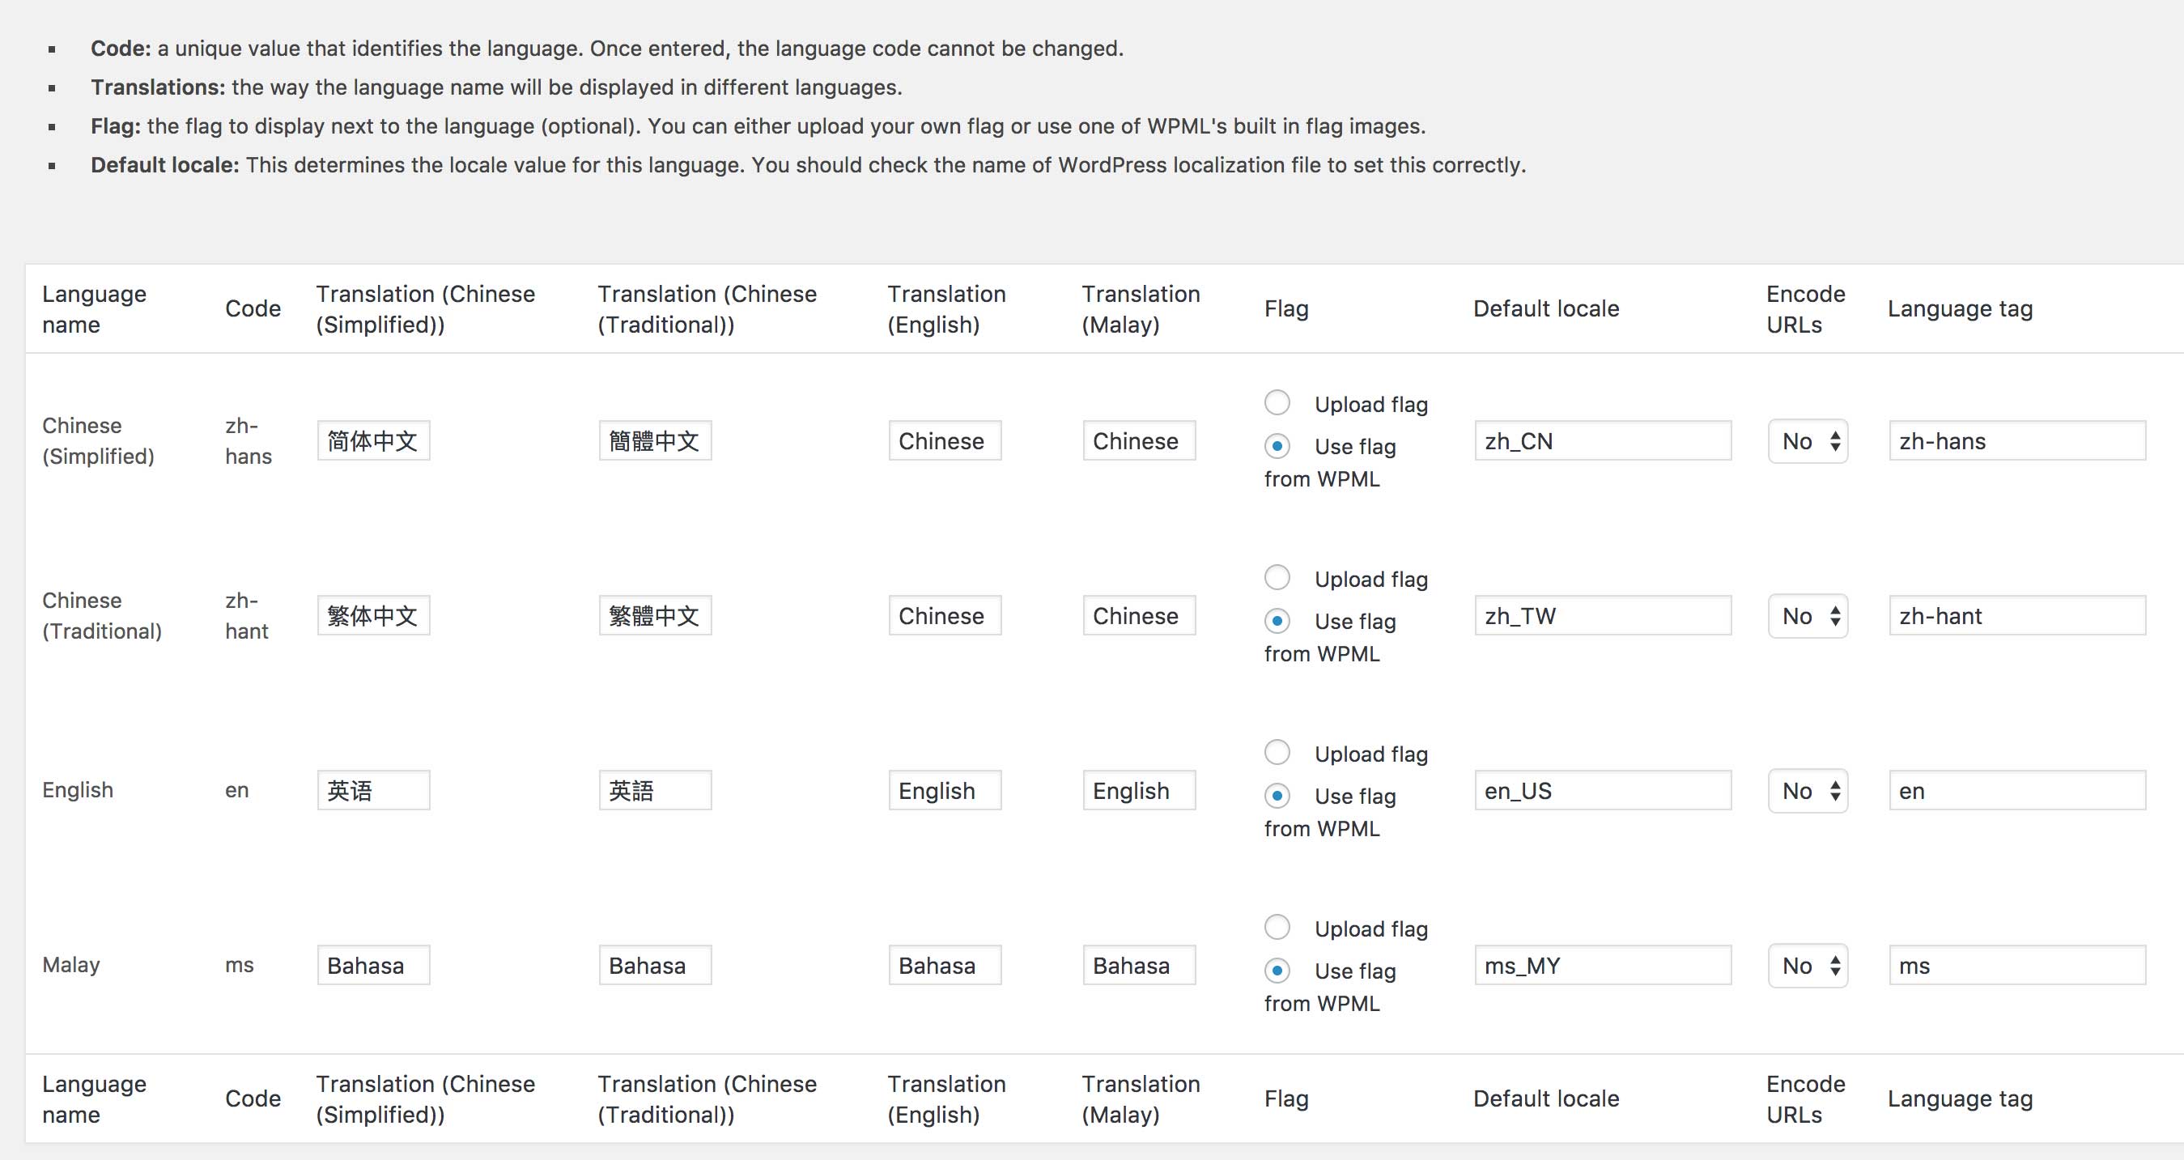Edit the zh_TW default locale field
The height and width of the screenshot is (1160, 2184).
tap(1603, 615)
